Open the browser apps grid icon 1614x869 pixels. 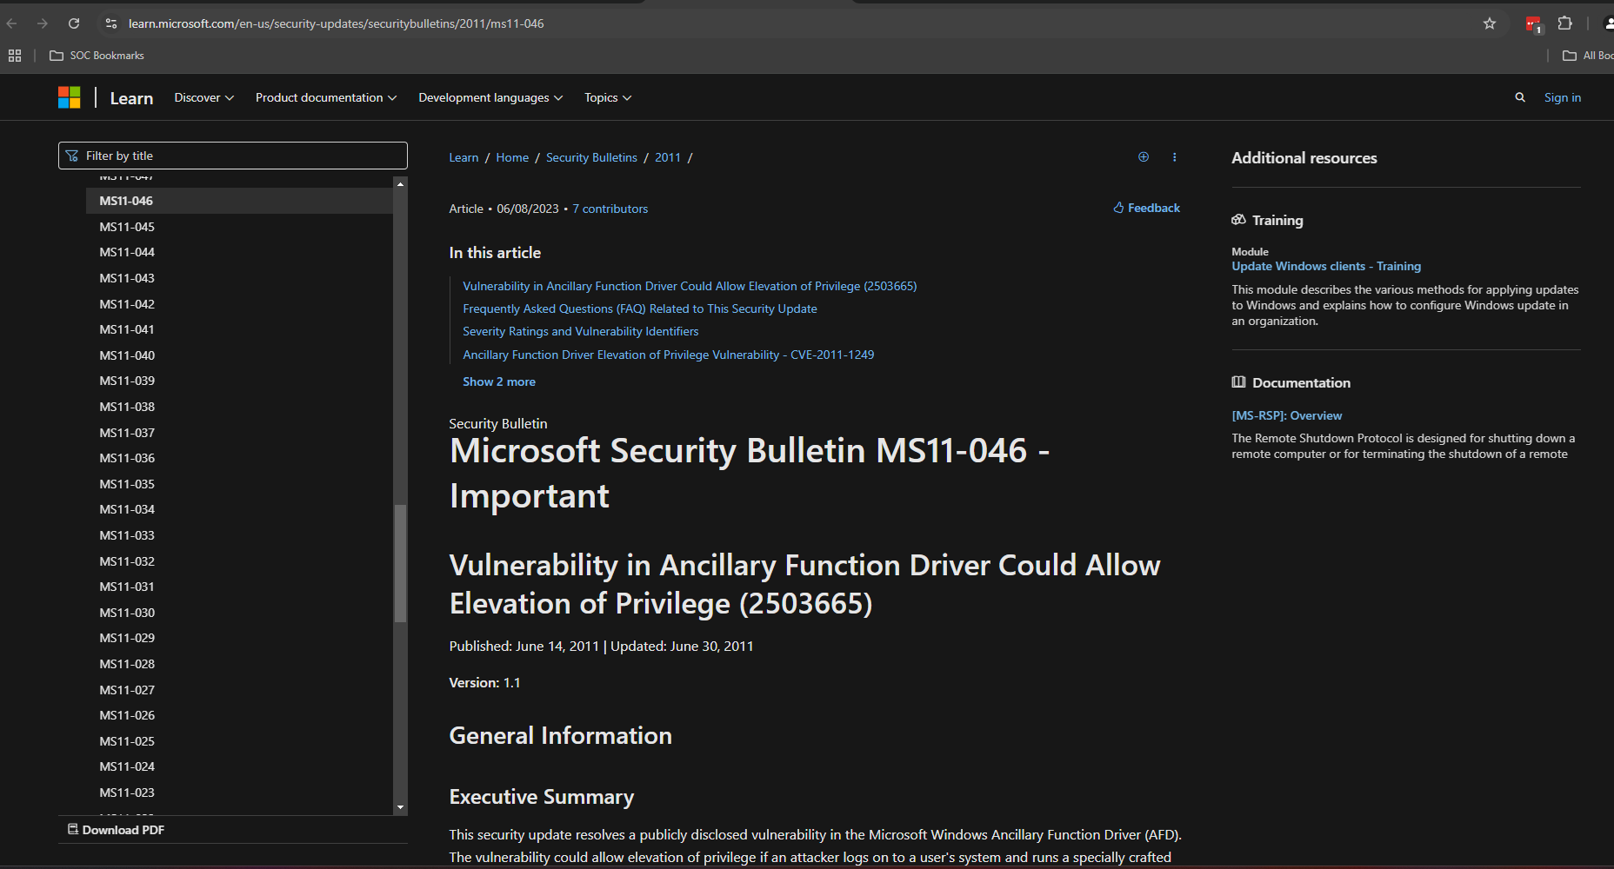[15, 56]
